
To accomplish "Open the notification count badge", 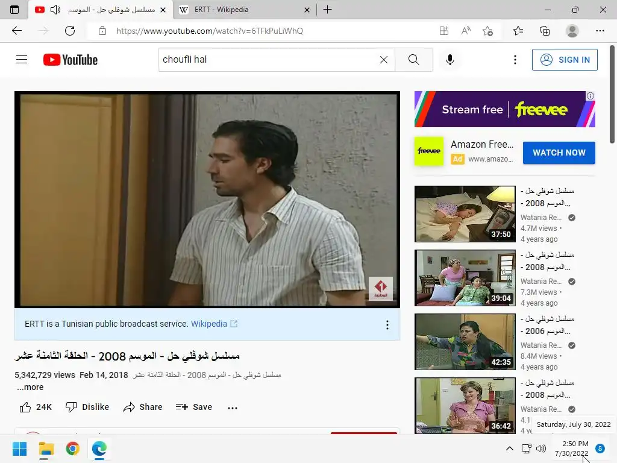I will pyautogui.click(x=600, y=449).
